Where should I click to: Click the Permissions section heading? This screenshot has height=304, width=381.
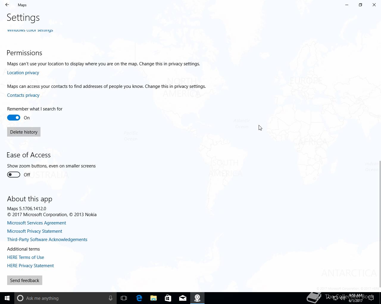[24, 53]
